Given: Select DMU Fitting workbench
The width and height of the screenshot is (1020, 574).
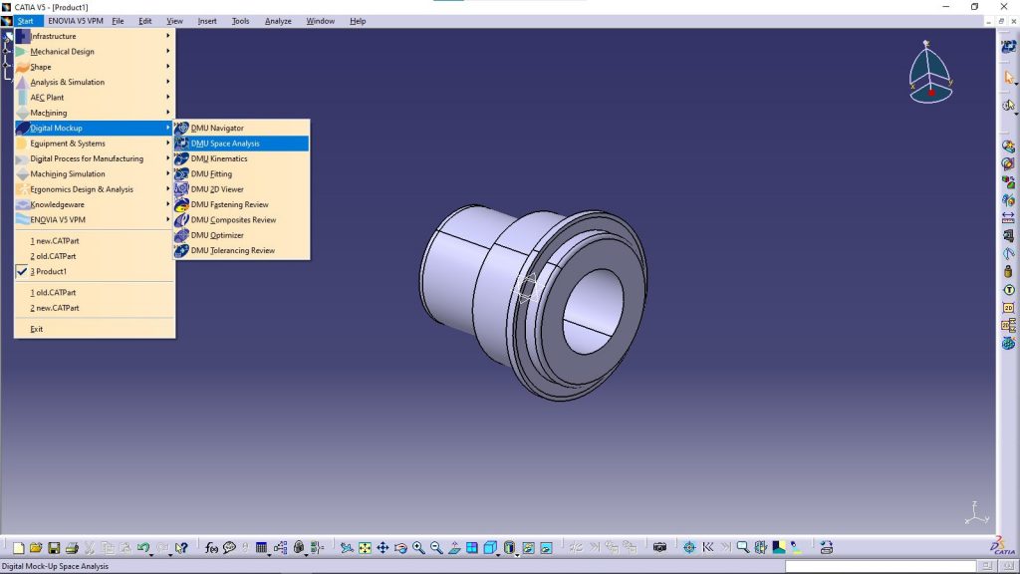Looking at the screenshot, I should [x=241, y=173].
